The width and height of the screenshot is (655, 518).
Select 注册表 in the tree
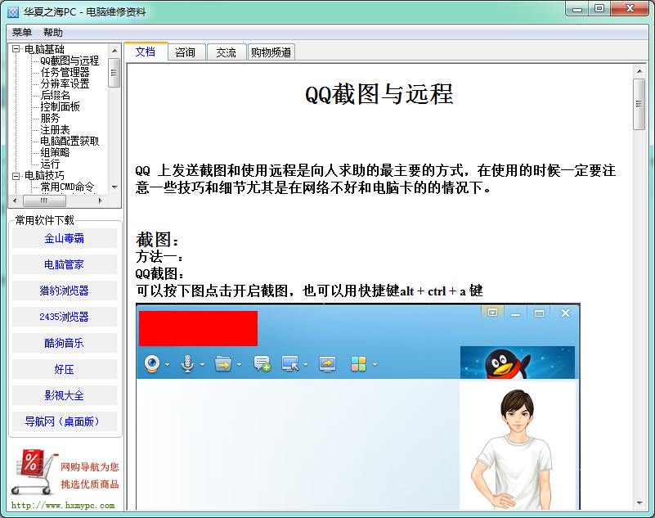[55, 129]
